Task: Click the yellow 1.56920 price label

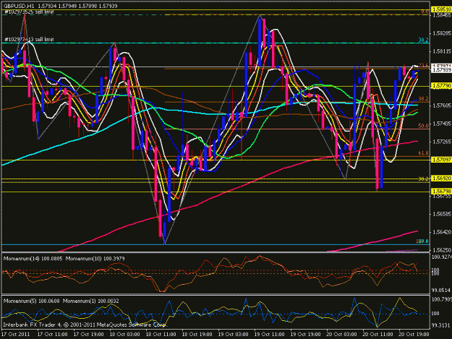Action: pyautogui.click(x=441, y=179)
